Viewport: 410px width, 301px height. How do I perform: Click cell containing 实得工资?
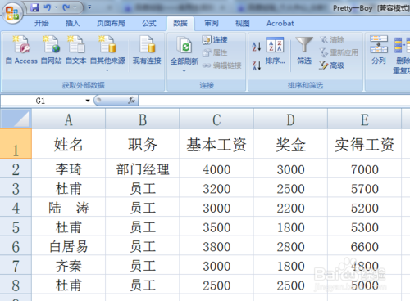click(365, 144)
